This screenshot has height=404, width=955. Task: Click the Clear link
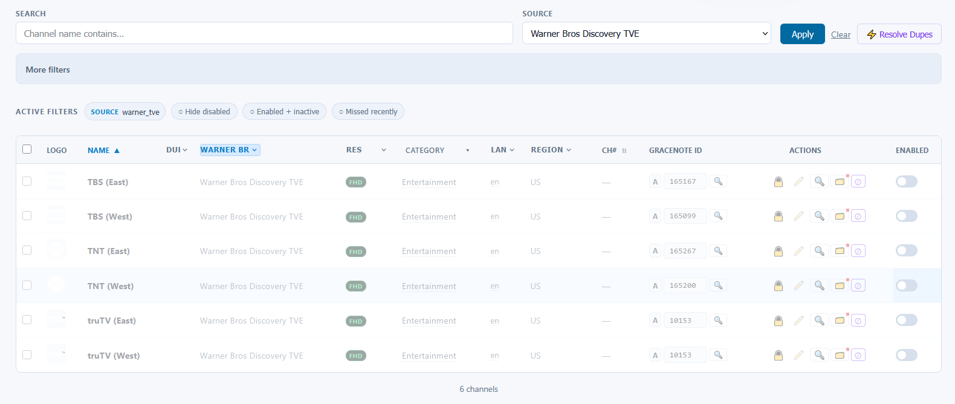pos(841,34)
